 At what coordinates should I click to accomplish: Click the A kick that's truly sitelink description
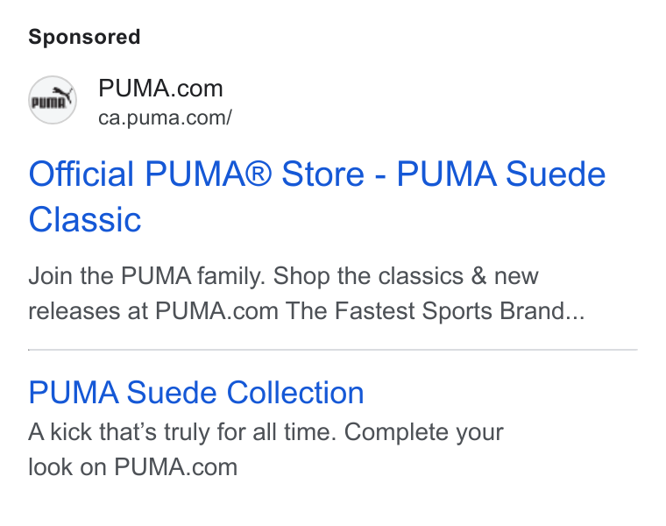tap(266, 432)
